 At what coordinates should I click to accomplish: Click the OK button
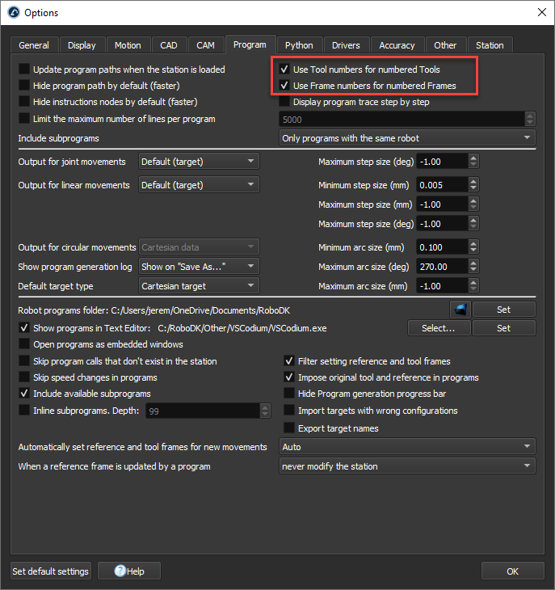[512, 571]
